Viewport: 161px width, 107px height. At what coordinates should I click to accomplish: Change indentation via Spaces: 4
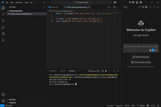pyautogui.click(x=119, y=106)
